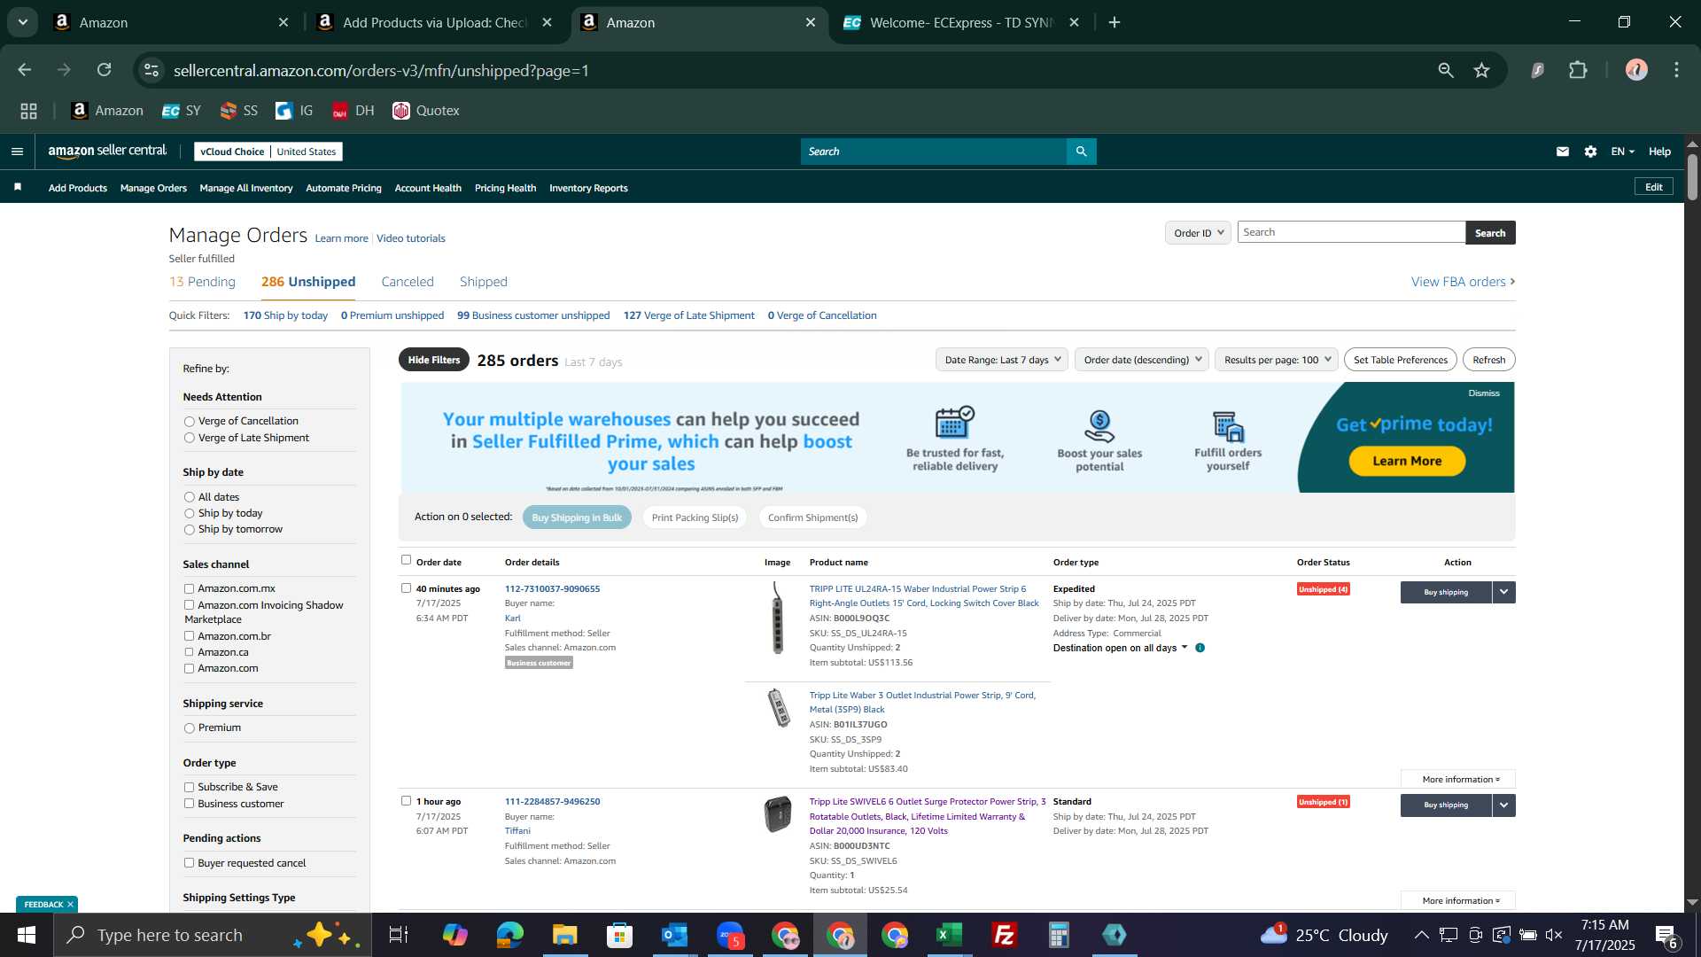Click the page vertical scrollbar

click(1692, 177)
